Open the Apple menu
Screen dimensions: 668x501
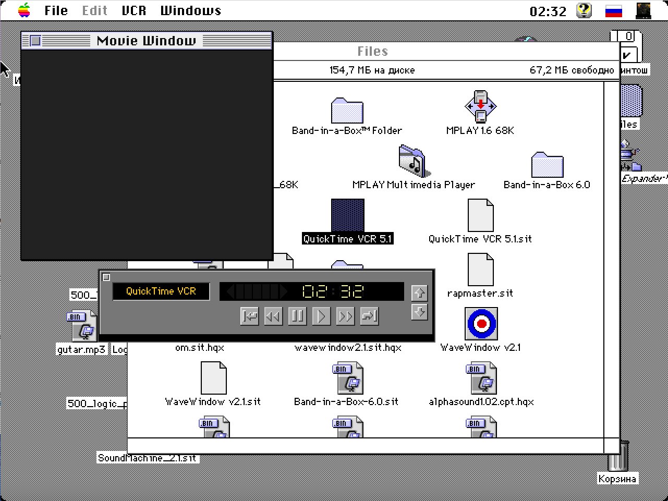pos(24,10)
